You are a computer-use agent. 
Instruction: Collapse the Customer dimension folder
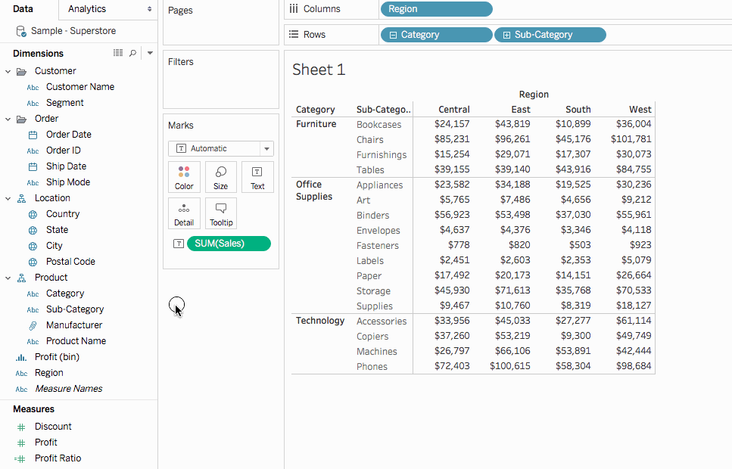pyautogui.click(x=8, y=70)
